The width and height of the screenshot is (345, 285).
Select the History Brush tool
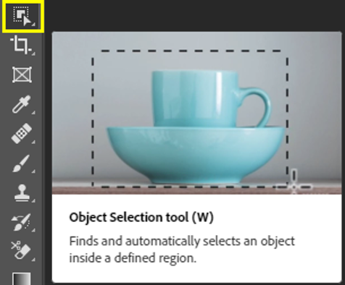point(21,222)
